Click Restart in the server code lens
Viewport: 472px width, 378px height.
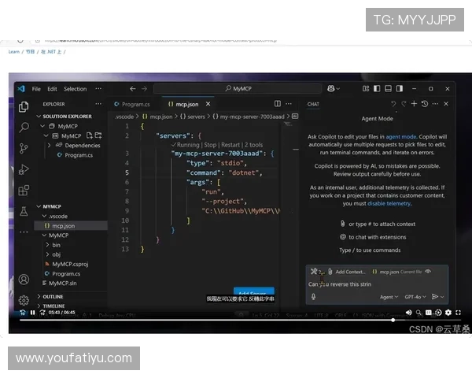tap(230, 145)
